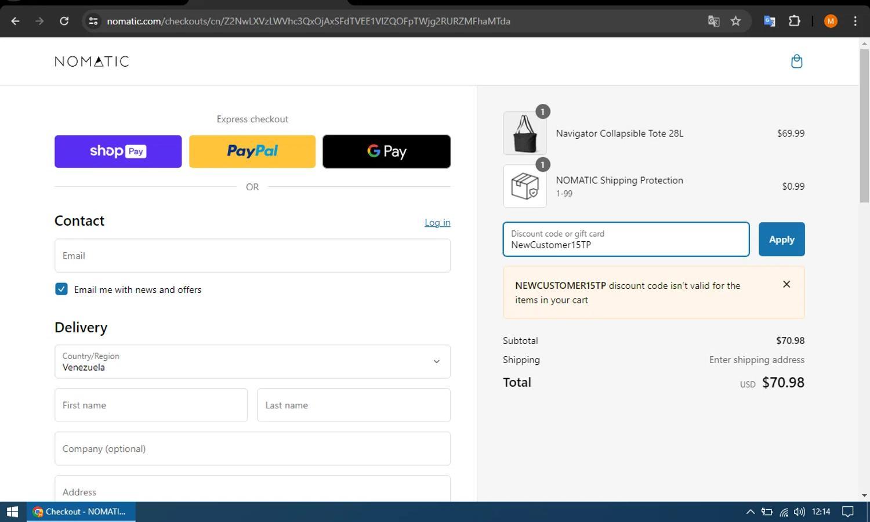View site information icon in address bar

point(93,21)
